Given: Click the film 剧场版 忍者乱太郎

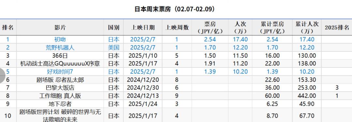Looking at the screenshot, I should (60, 80).
